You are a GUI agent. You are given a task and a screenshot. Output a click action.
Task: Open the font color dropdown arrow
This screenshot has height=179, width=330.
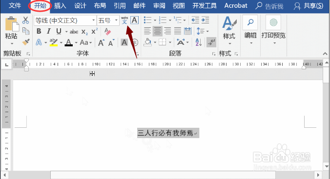coord(76,43)
